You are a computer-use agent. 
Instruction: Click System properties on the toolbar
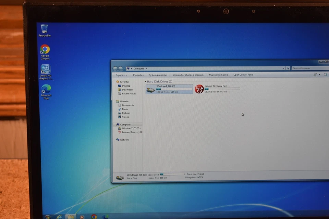click(x=158, y=75)
